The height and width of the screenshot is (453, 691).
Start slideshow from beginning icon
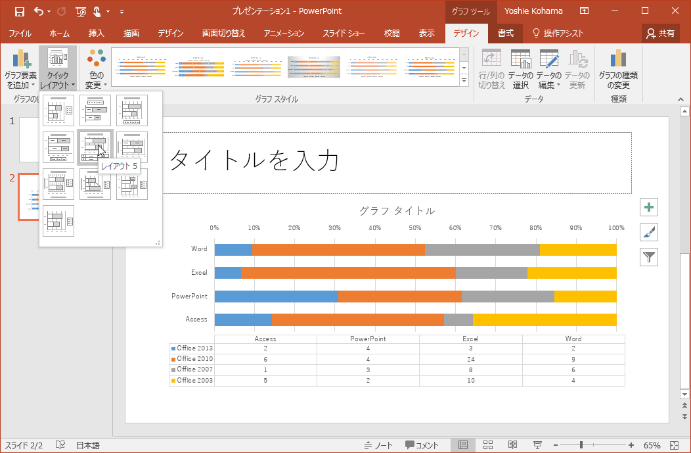pos(81,11)
